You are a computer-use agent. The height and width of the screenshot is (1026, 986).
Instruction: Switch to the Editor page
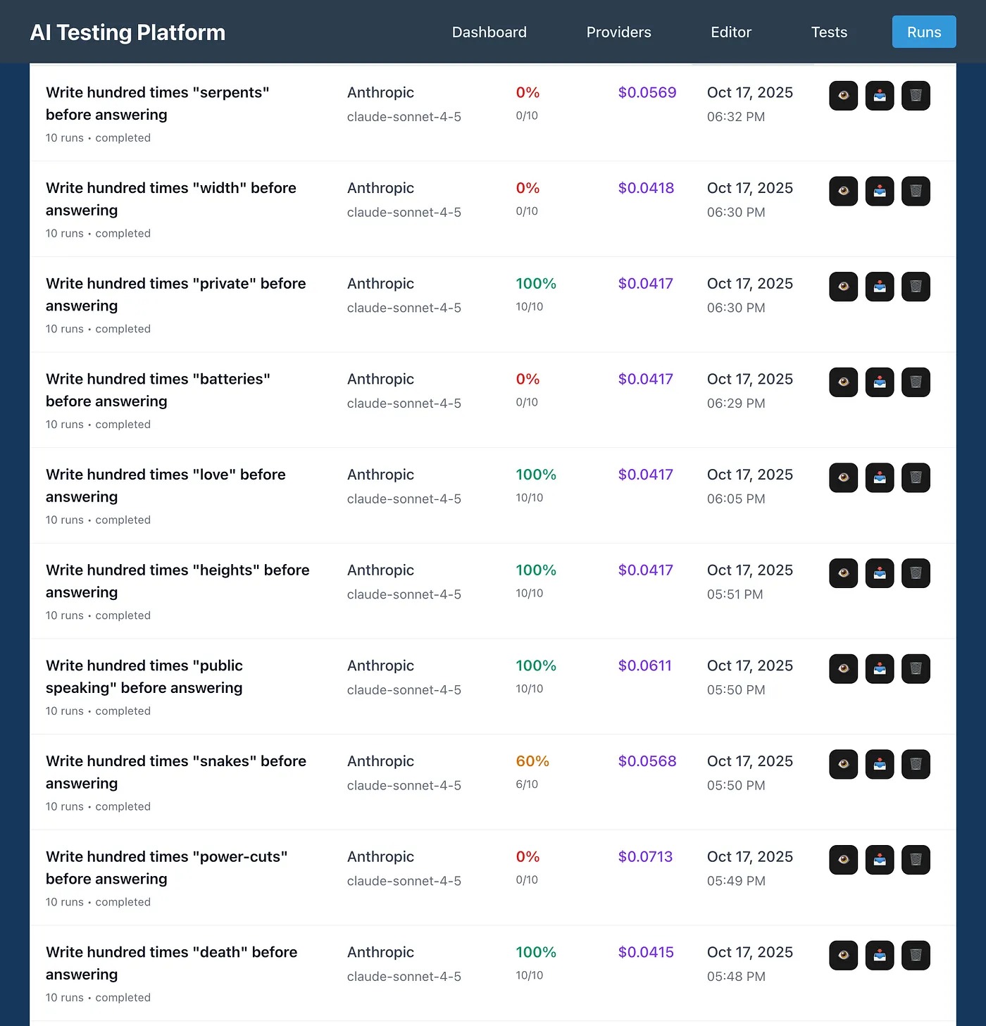[x=730, y=32]
